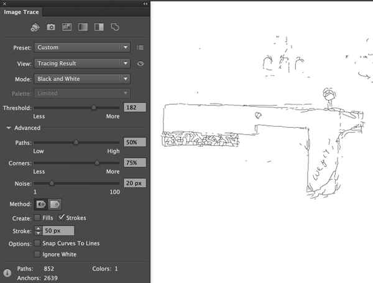
Task: Open the Mode dropdown showing Black and White
Action: (x=82, y=79)
